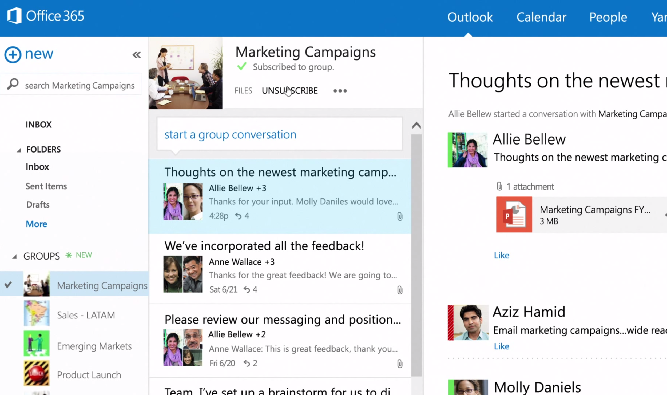This screenshot has width=667, height=395.
Task: Collapse the FOLDERS section triangle
Action: 19,150
